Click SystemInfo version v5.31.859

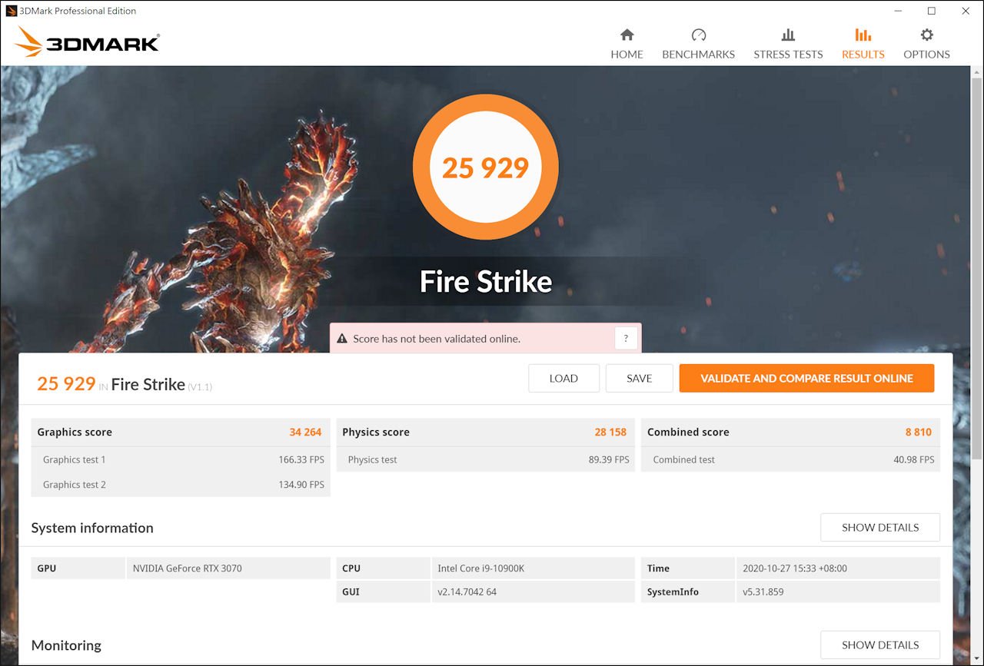click(763, 591)
